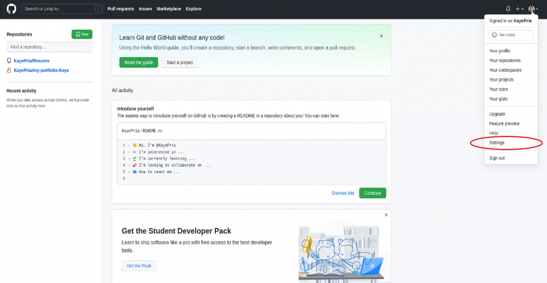547x283 pixels.
Task: Click the book icon inside New button
Action: point(78,35)
